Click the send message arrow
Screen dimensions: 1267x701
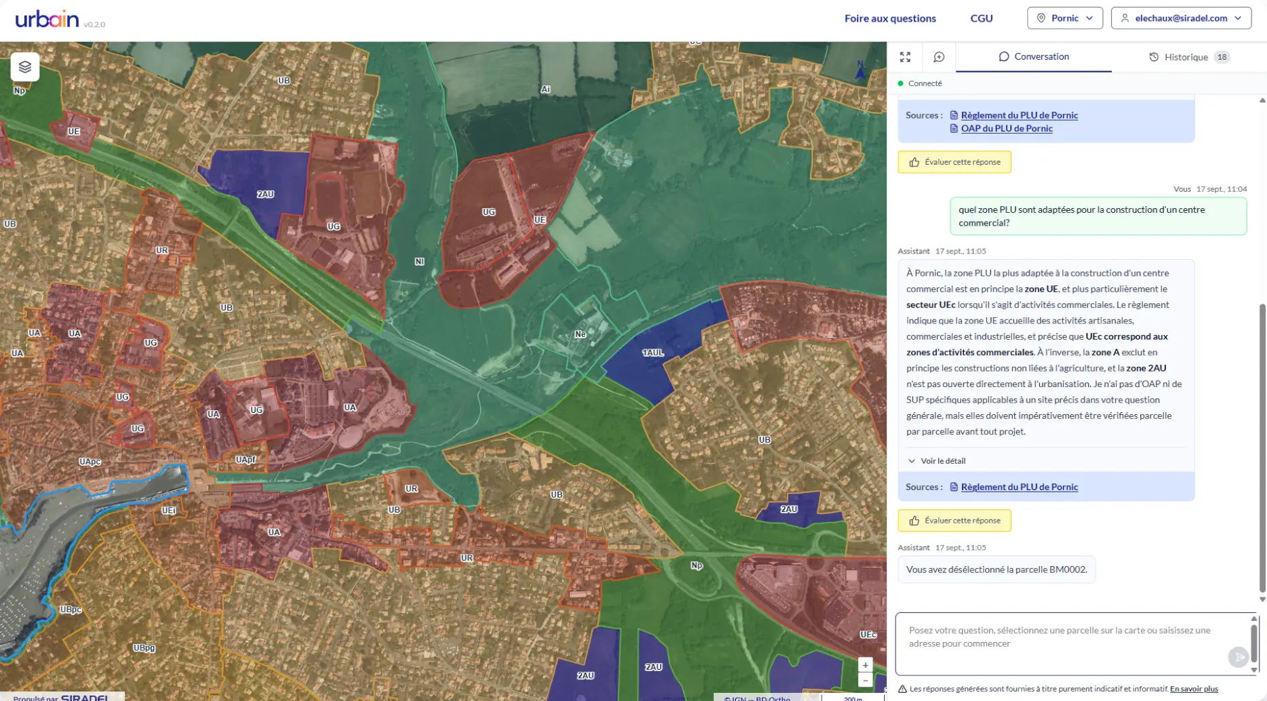(1238, 657)
